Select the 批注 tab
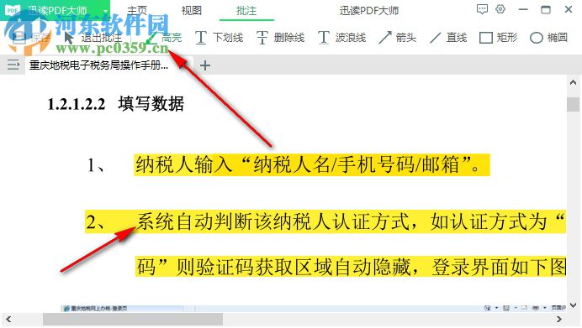 coord(246,11)
